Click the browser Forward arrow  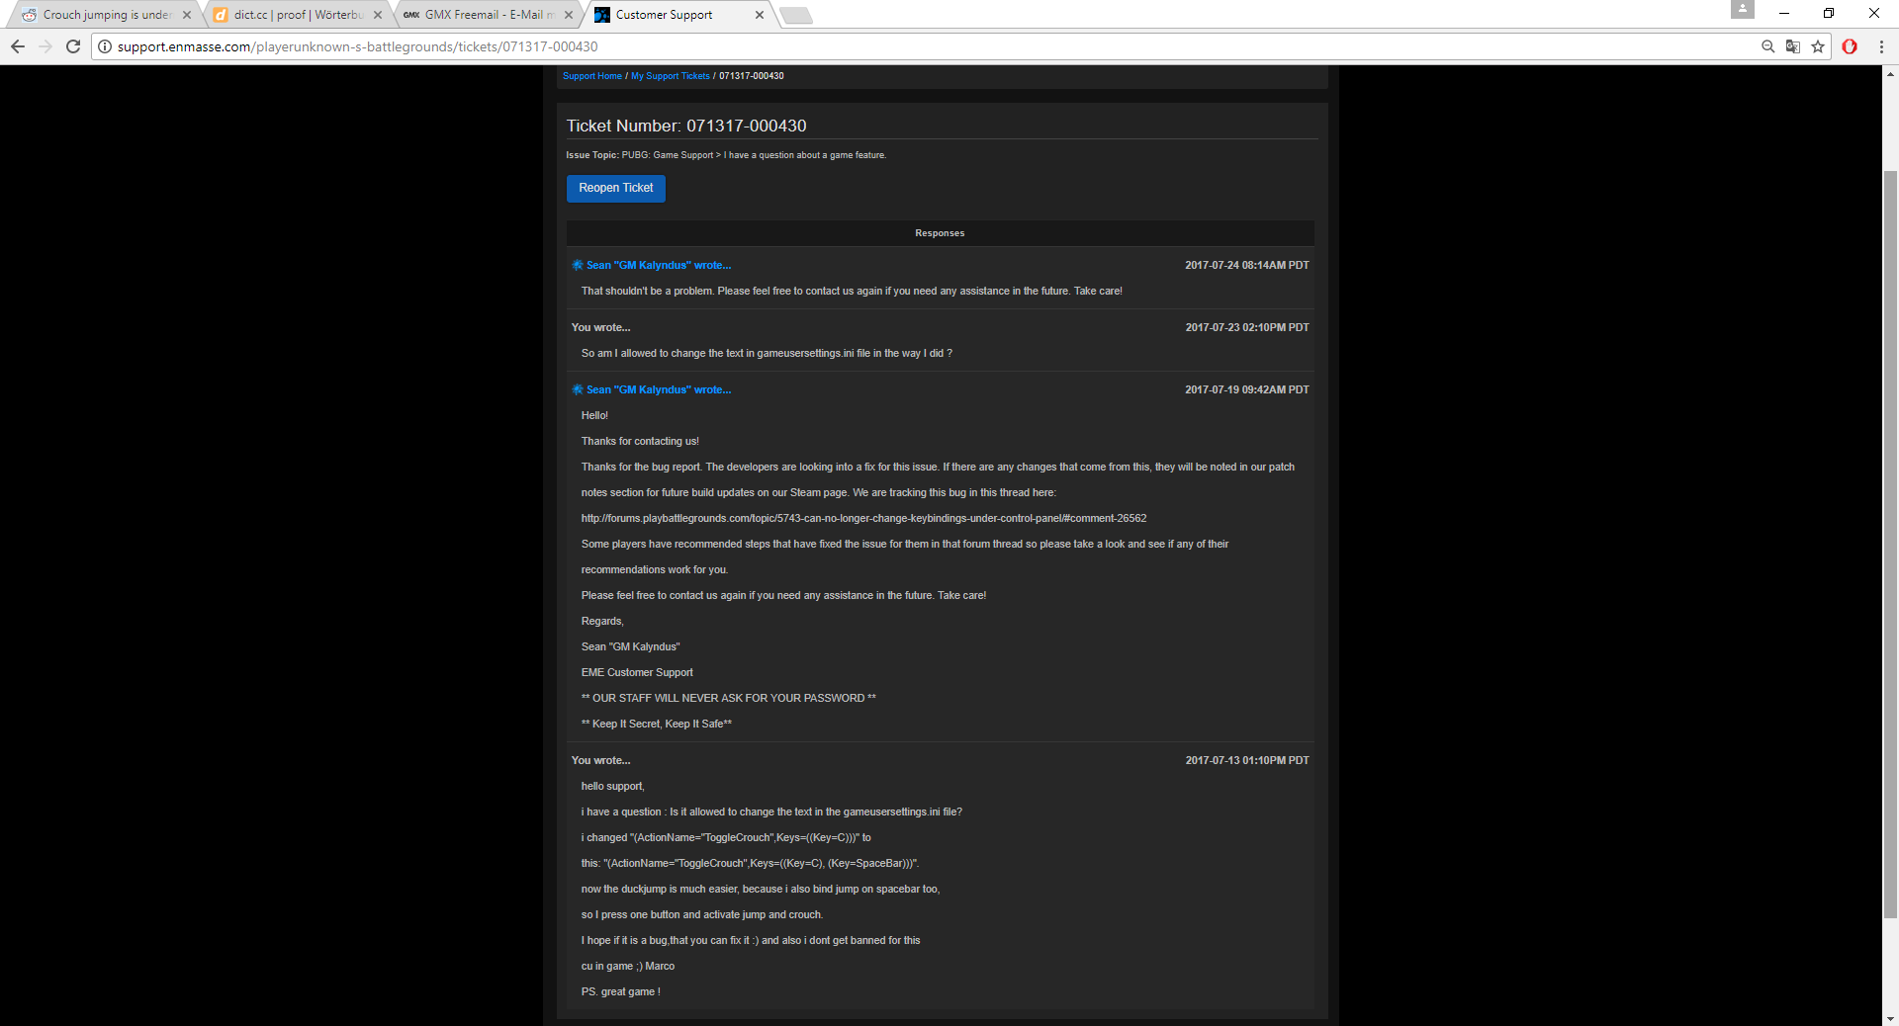pyautogui.click(x=45, y=46)
